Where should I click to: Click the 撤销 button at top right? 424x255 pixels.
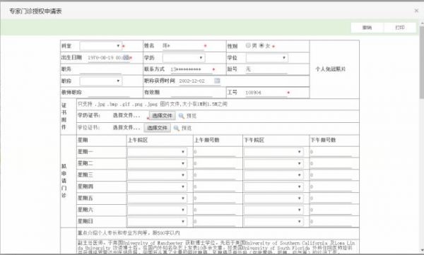(x=367, y=28)
